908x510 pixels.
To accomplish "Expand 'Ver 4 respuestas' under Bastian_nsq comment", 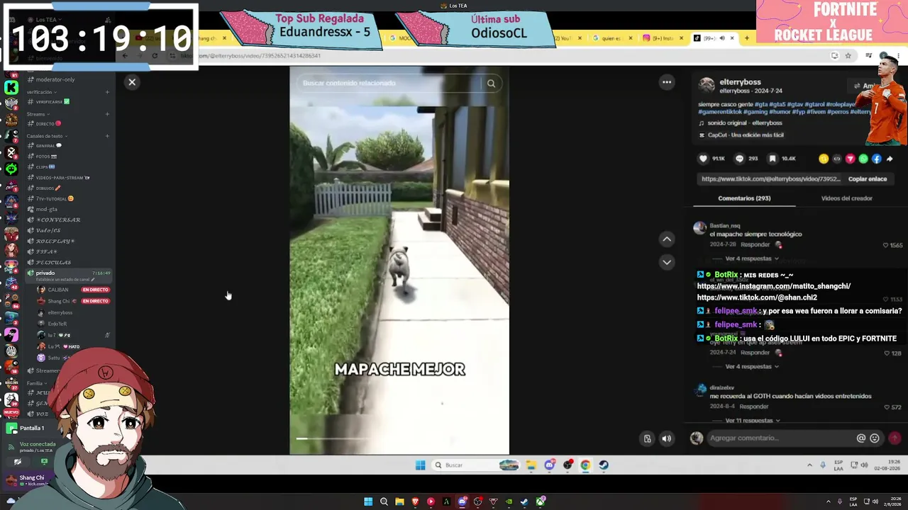I will pos(751,259).
